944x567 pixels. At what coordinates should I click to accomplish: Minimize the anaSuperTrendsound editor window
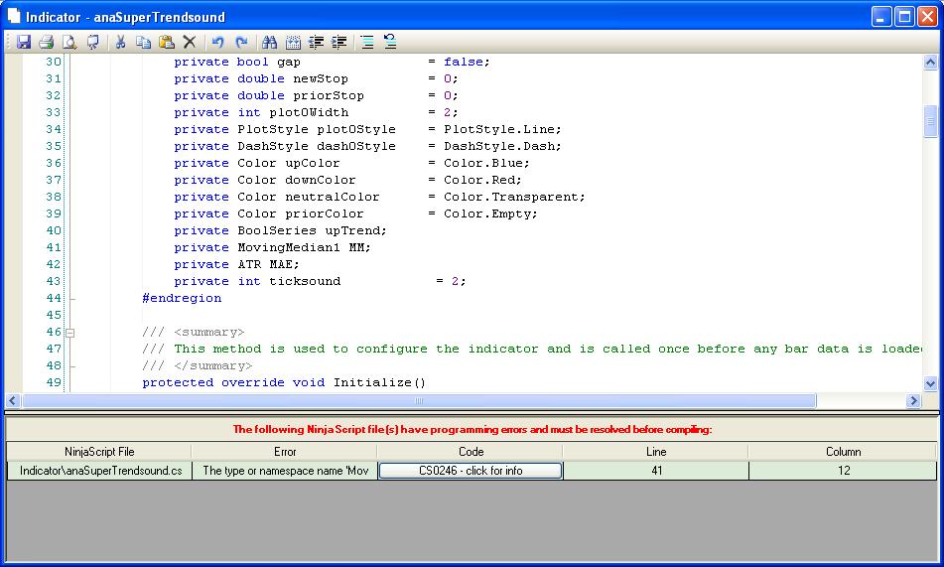pos(881,16)
